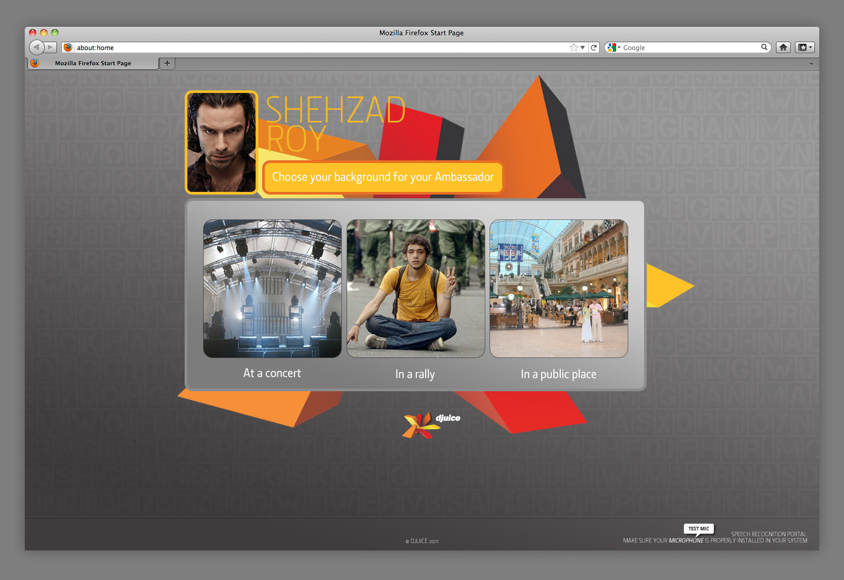Click the Firefox site identity icon
The image size is (844, 580).
click(68, 47)
